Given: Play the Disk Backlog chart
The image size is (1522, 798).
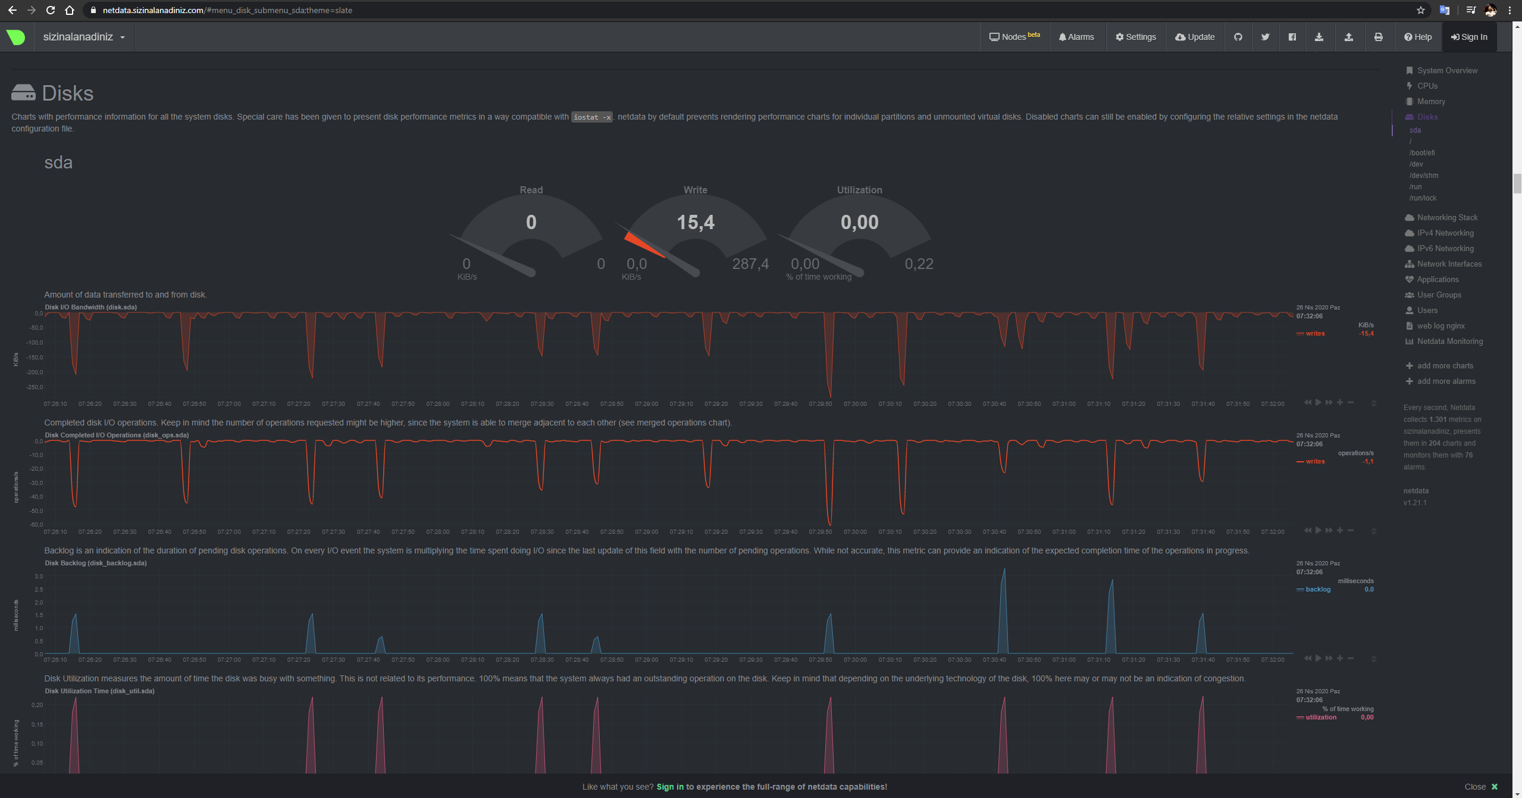Looking at the screenshot, I should pyautogui.click(x=1318, y=658).
